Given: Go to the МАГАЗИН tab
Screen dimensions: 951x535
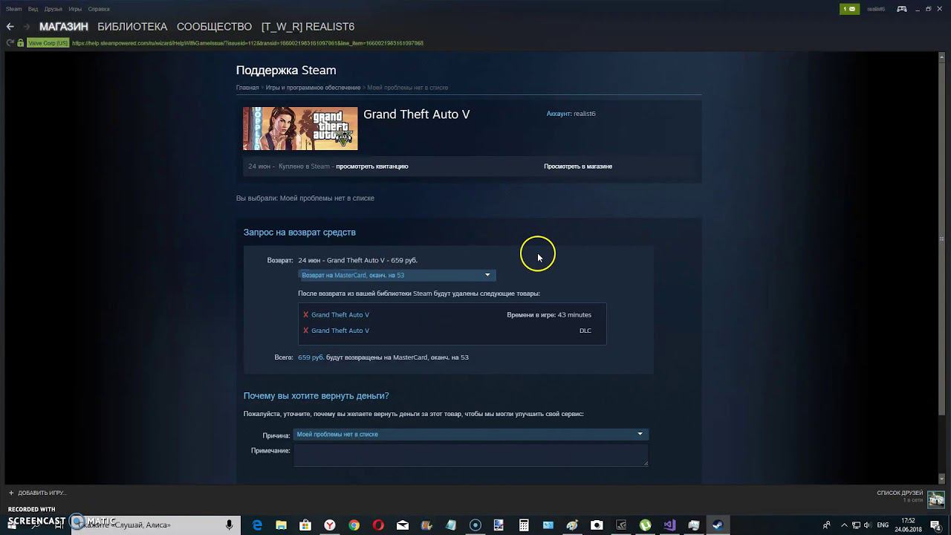Looking at the screenshot, I should click(64, 27).
